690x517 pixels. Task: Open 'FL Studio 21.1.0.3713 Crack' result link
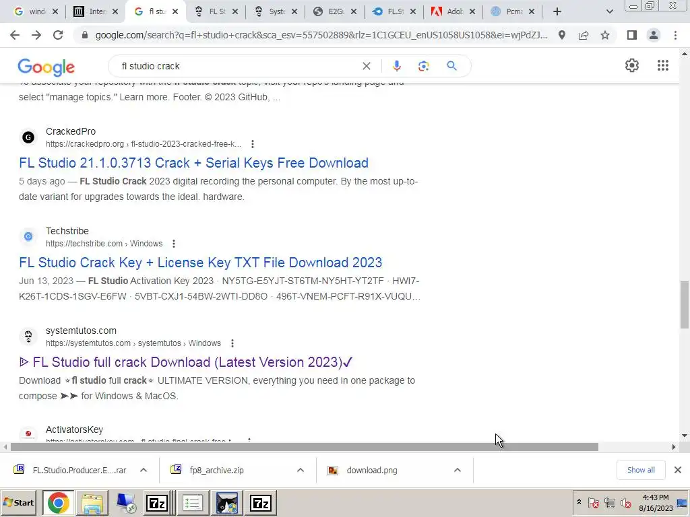(x=193, y=163)
